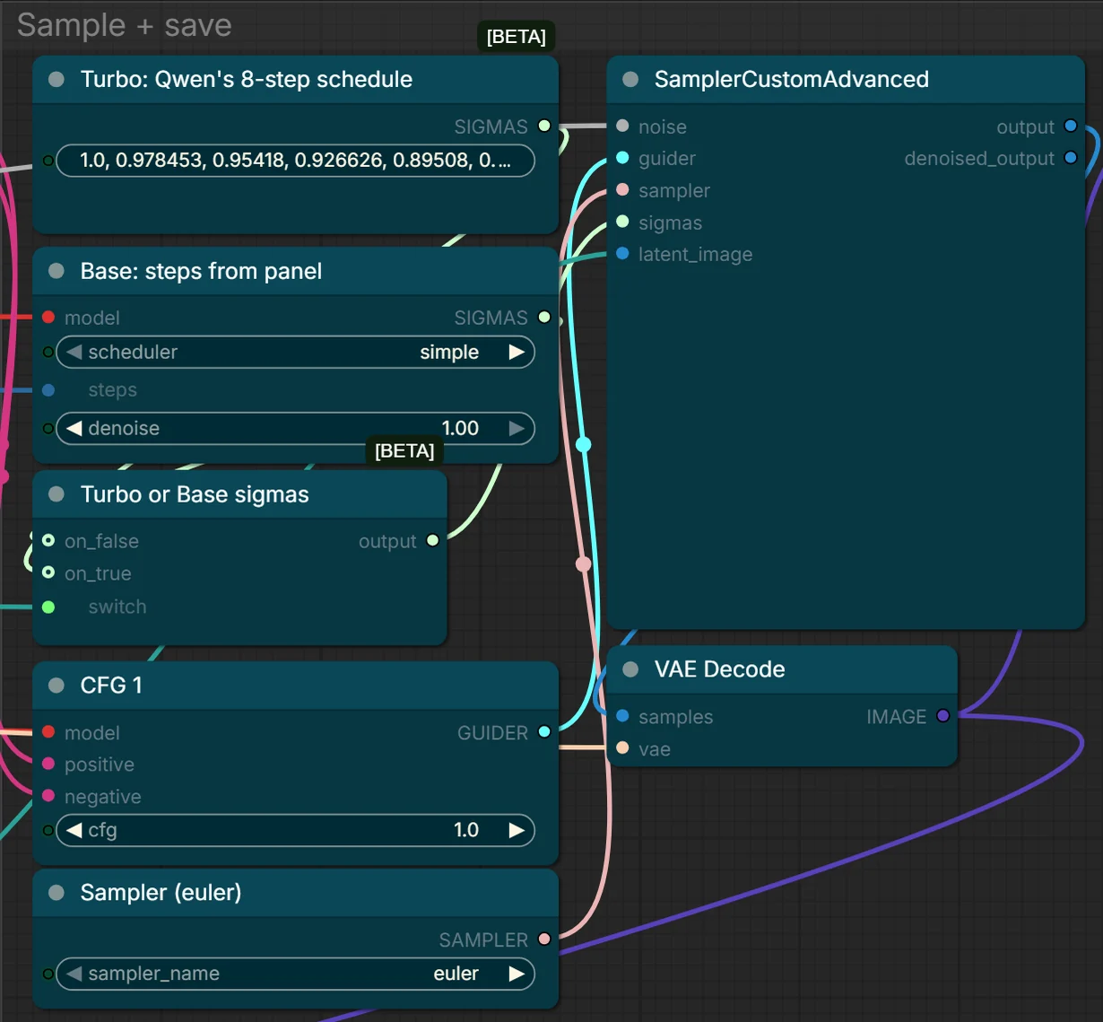The image size is (1103, 1022).
Task: Click positive input socket on CFG 1
Action: 48,764
